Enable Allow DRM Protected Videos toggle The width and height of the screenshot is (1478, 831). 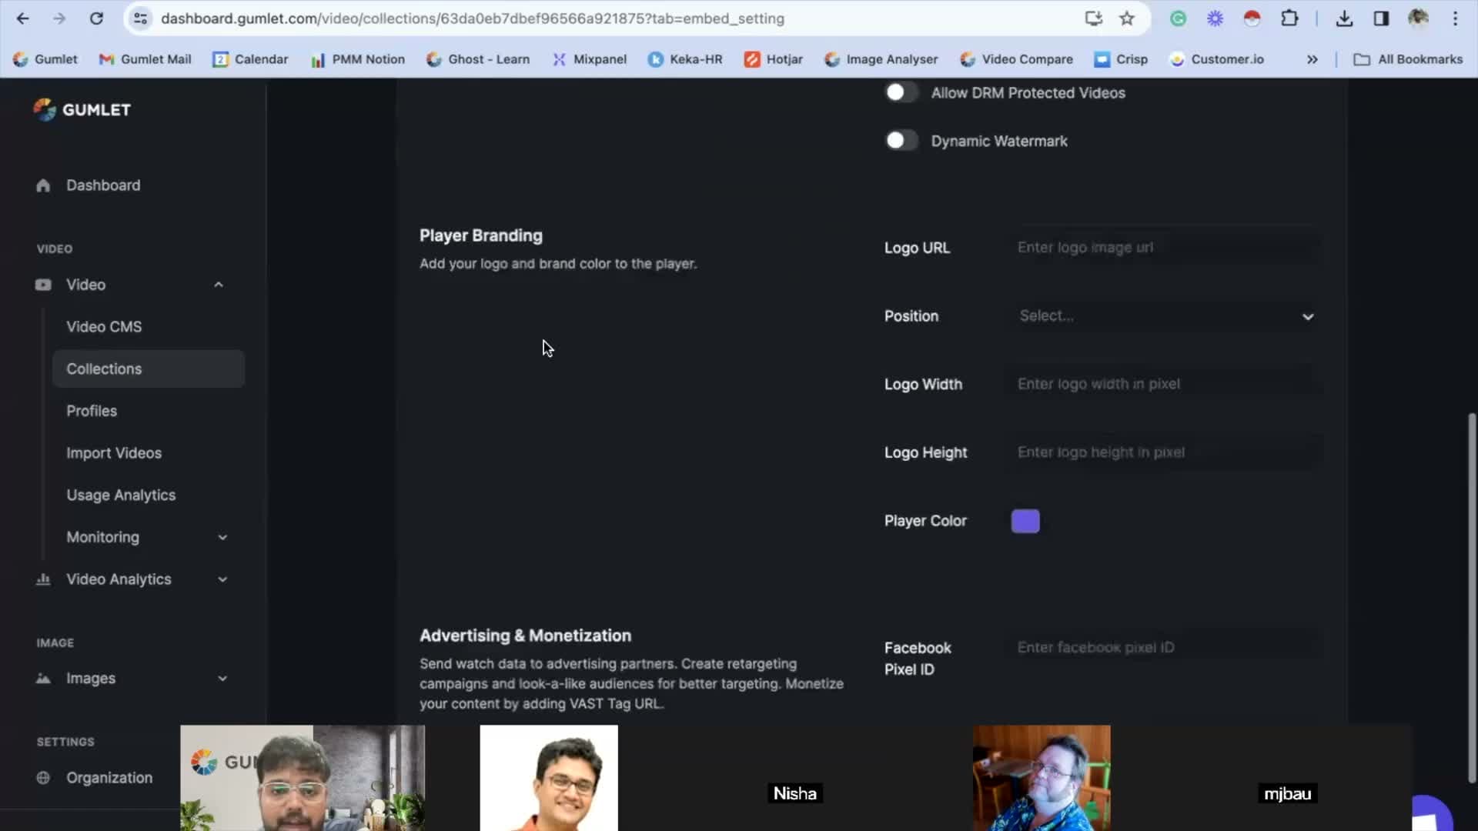tap(901, 93)
